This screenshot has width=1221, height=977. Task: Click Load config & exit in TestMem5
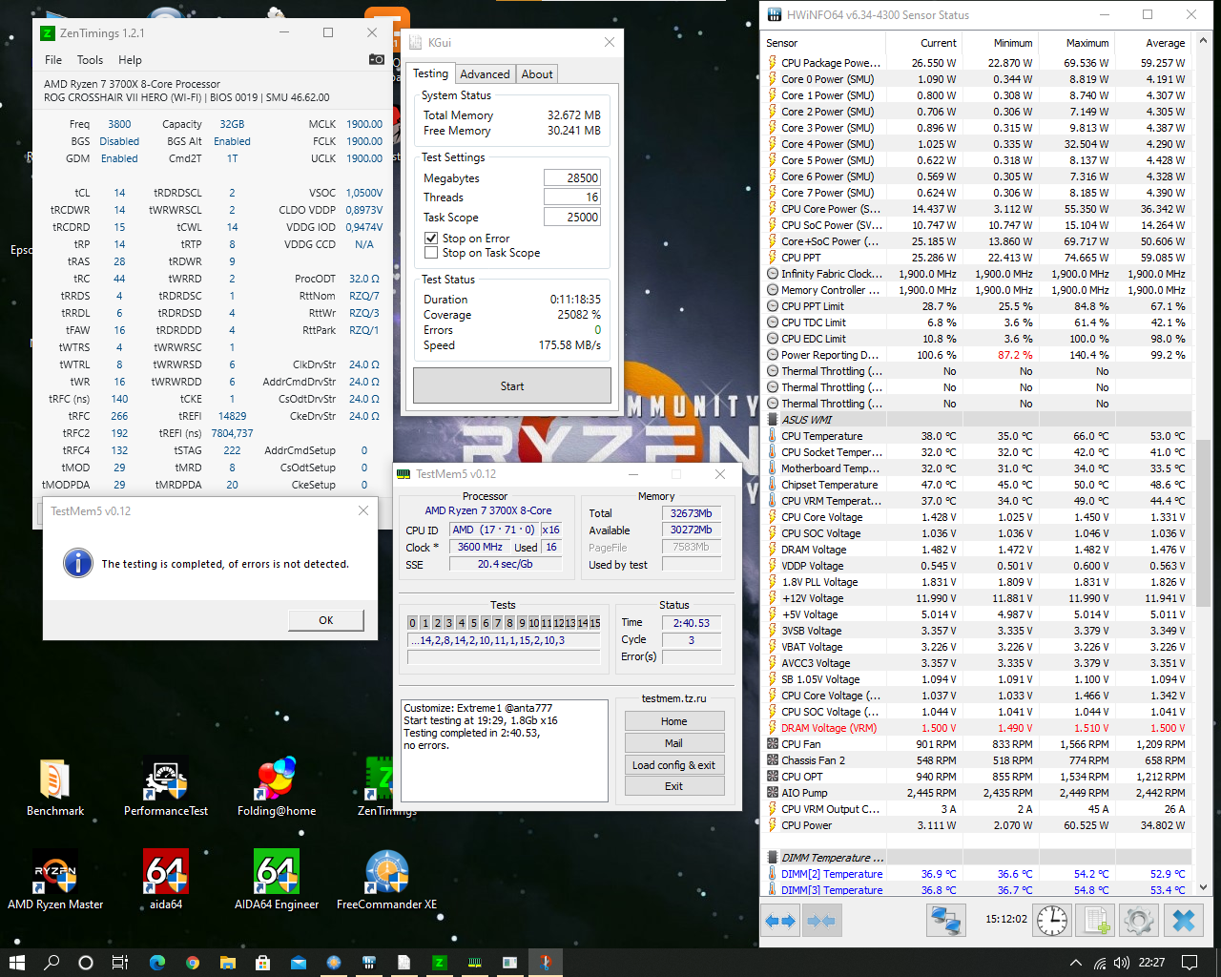coord(674,764)
